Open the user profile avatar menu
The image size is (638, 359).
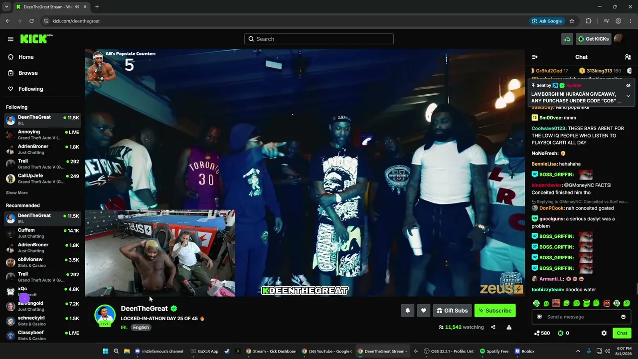click(x=619, y=39)
